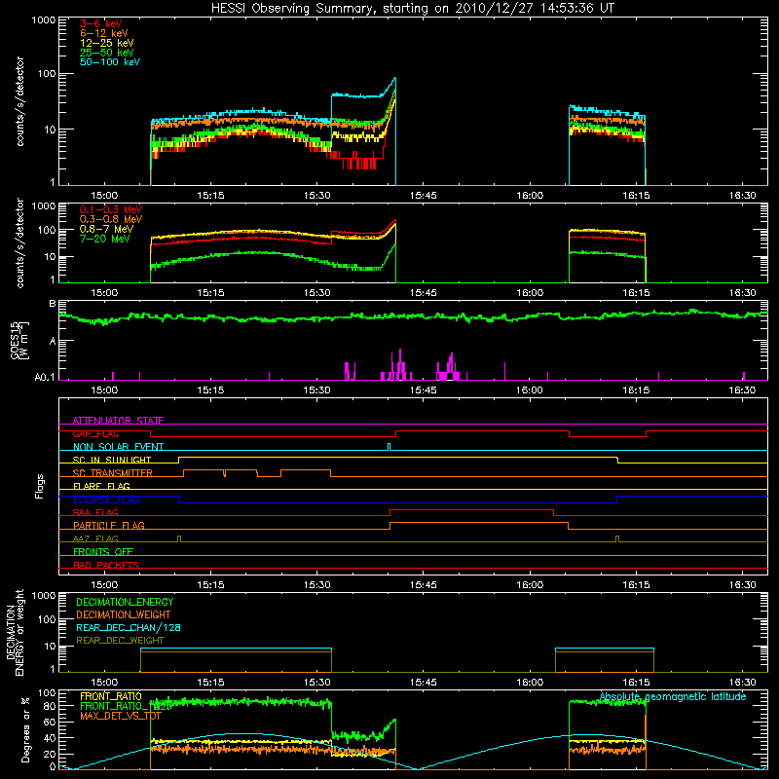Click the vertical "Flags" axis title
The image size is (779, 779).
pyautogui.click(x=40, y=486)
